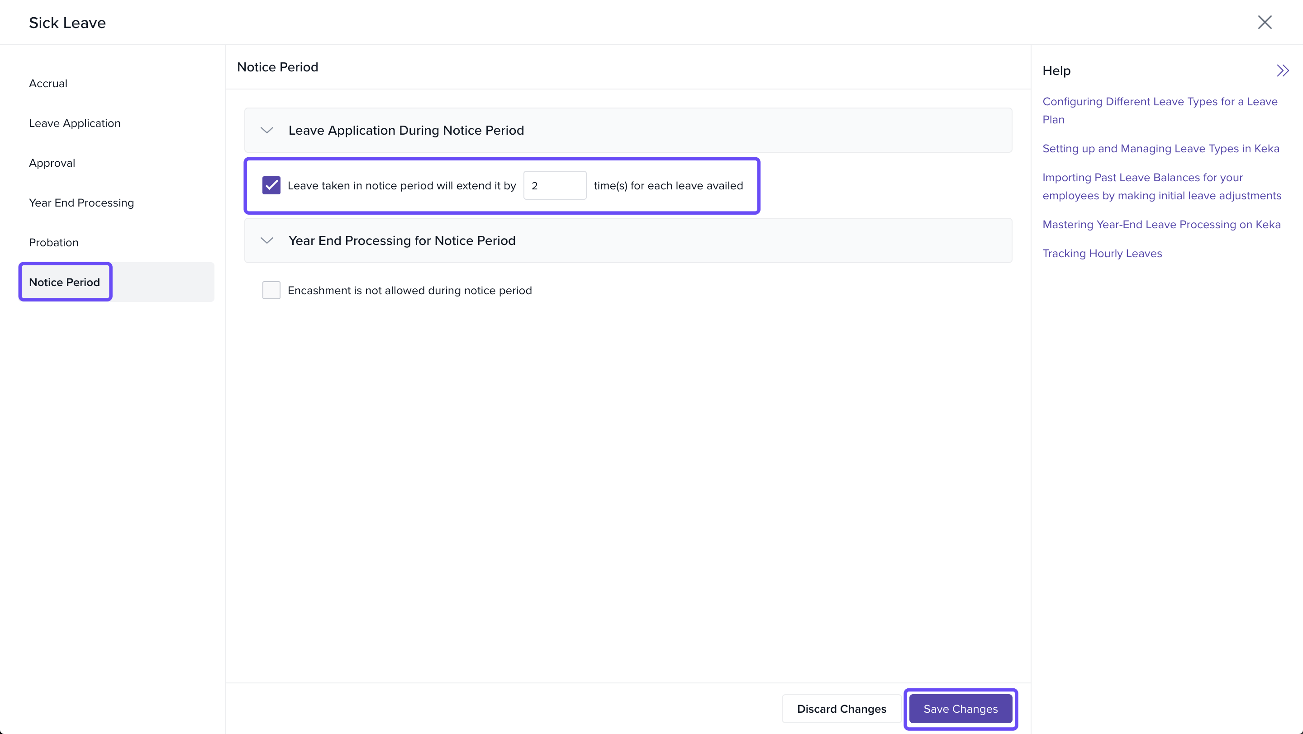1303x734 pixels.
Task: Switch to Leave Application tab
Action: pos(74,123)
